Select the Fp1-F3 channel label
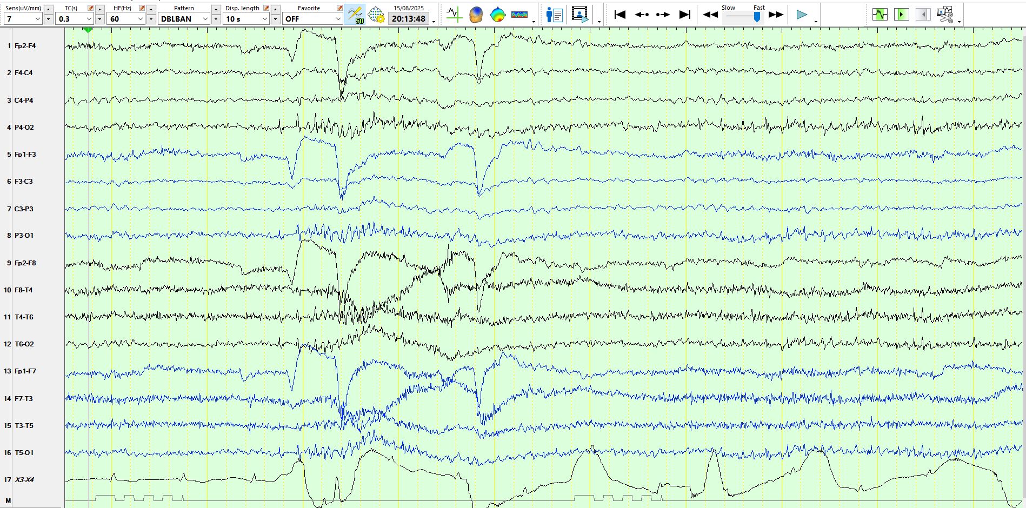Screen dimensions: 1026x508 coord(25,155)
